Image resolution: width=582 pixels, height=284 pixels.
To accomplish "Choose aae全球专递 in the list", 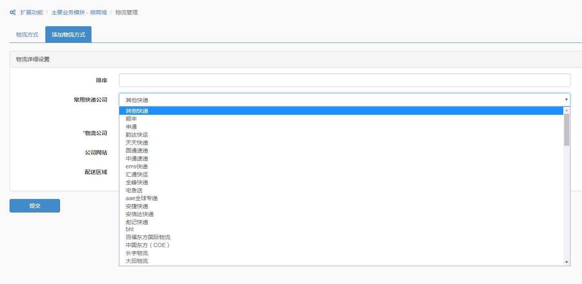I will pyautogui.click(x=142, y=198).
